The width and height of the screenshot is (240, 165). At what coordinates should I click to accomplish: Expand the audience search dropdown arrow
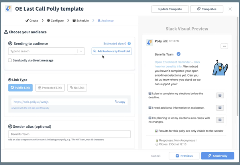81,51
